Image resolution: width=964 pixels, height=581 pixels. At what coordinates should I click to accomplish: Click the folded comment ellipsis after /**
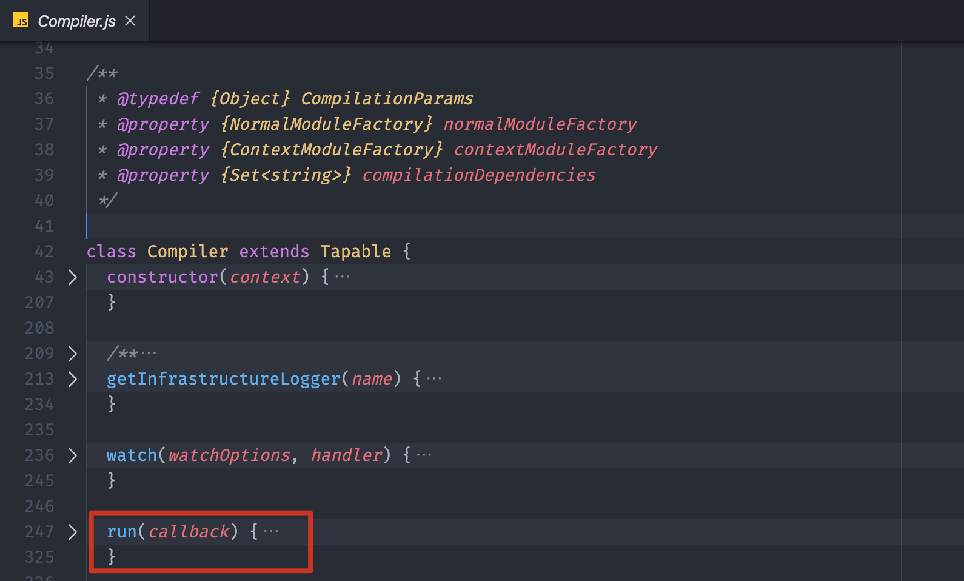[x=149, y=354]
